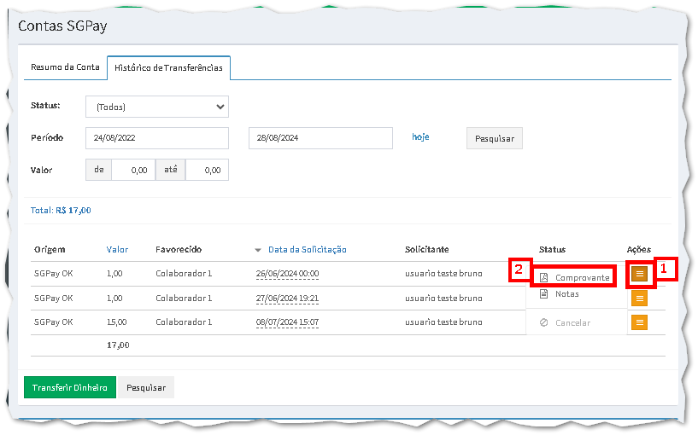The height and width of the screenshot is (435, 698).
Task: Sort by Data da Solicitação header
Action: (x=308, y=250)
